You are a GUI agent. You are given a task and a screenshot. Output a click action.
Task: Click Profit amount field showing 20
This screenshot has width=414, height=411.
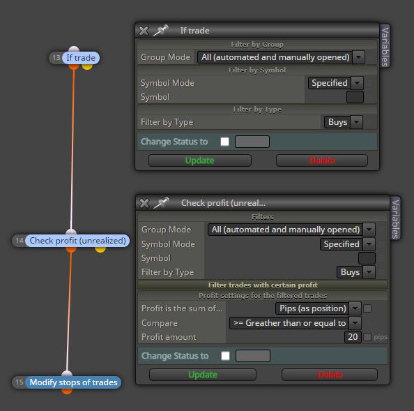tap(353, 337)
